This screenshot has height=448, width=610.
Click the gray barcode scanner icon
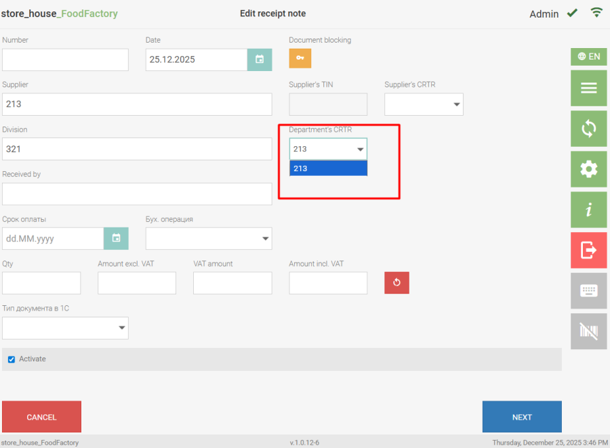[x=588, y=331]
